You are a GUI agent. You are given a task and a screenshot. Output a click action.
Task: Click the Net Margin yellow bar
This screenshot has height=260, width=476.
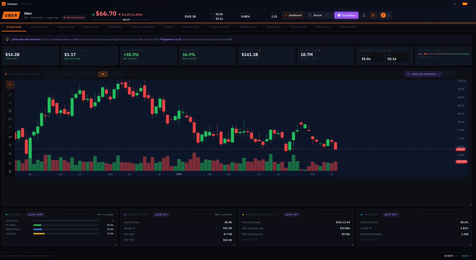[38, 233]
